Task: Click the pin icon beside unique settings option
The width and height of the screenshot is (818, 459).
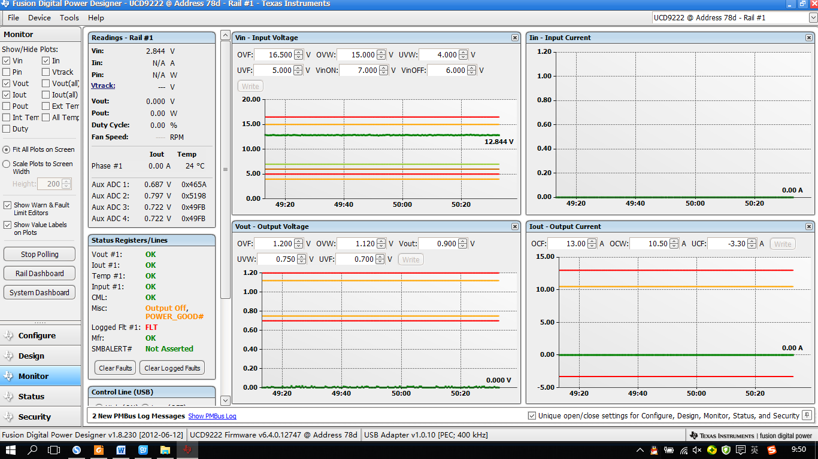Action: tap(807, 415)
